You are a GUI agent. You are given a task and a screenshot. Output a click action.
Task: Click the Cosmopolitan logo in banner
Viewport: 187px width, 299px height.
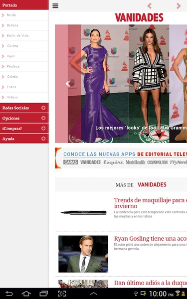tap(158, 162)
